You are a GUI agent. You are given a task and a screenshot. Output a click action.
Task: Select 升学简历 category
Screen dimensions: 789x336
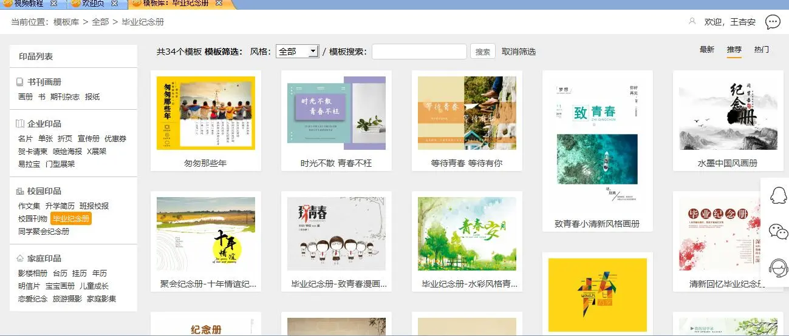click(60, 206)
